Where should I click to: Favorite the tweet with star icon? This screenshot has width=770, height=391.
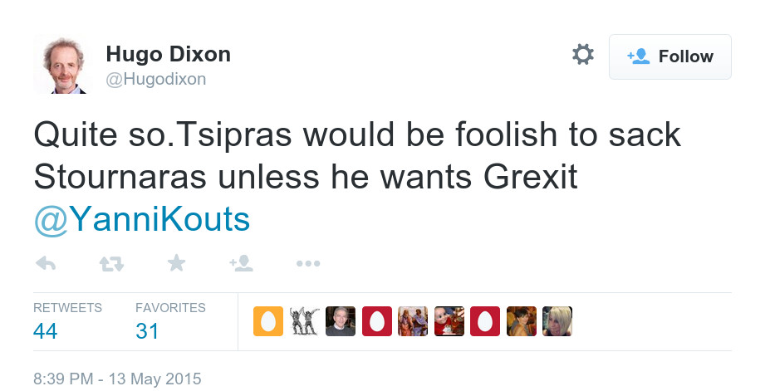(x=176, y=263)
